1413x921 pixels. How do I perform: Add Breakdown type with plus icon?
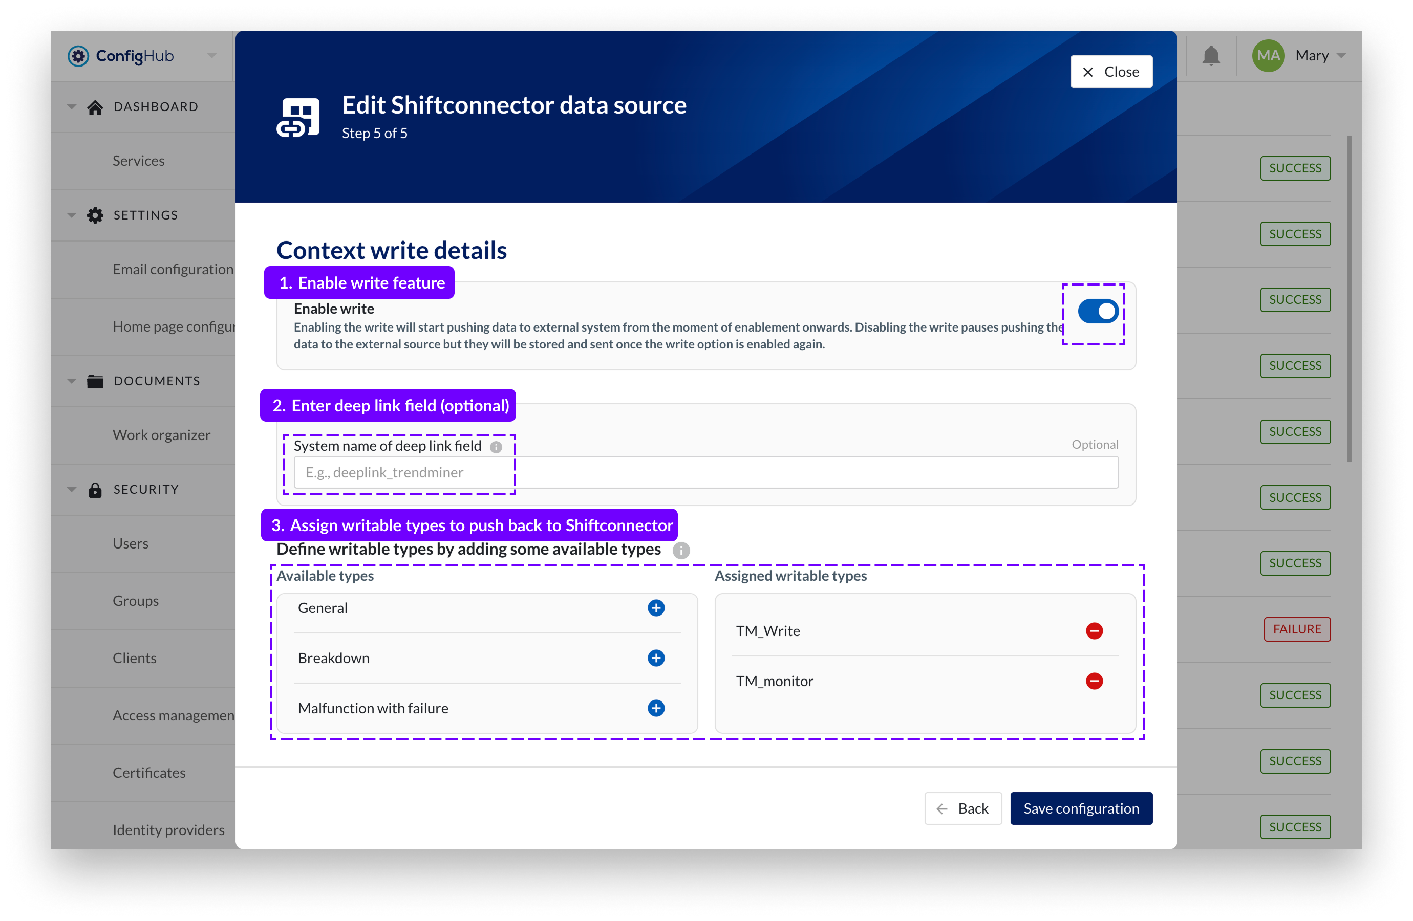[x=655, y=657]
